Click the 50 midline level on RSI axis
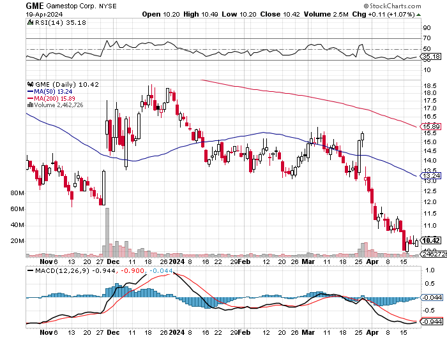Screen dimensions: 447x338 tap(427, 49)
